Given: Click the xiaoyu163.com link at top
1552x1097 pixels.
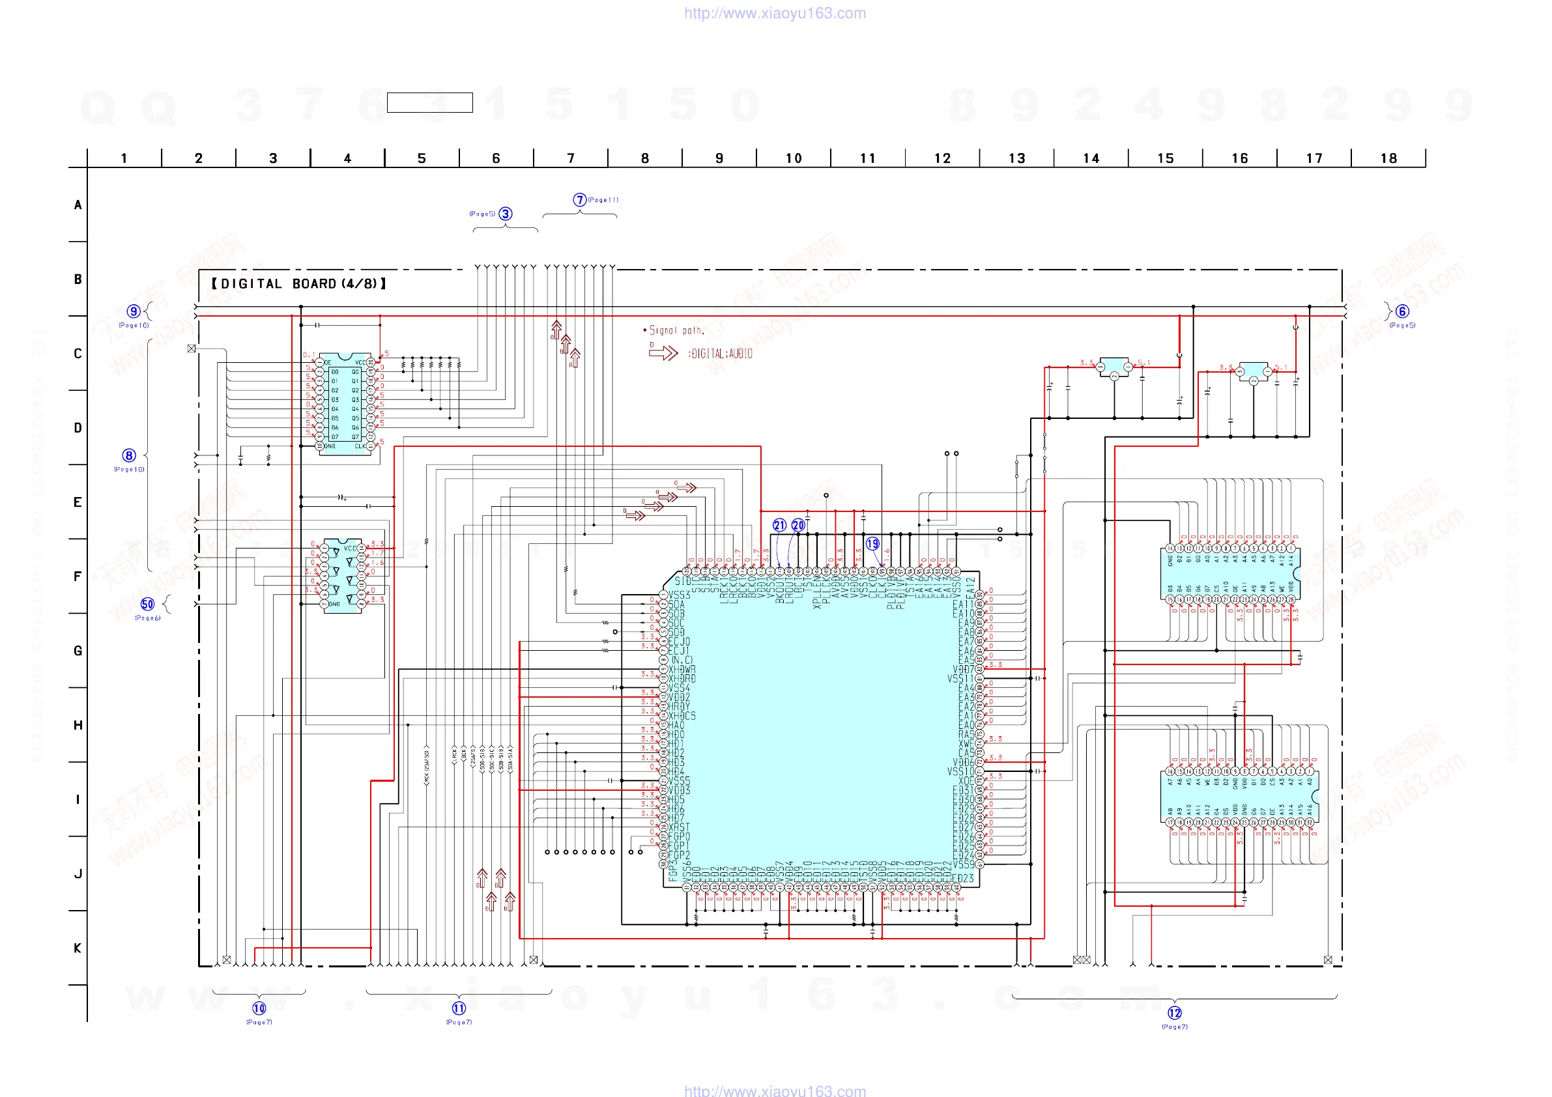Looking at the screenshot, I should pos(775,13).
